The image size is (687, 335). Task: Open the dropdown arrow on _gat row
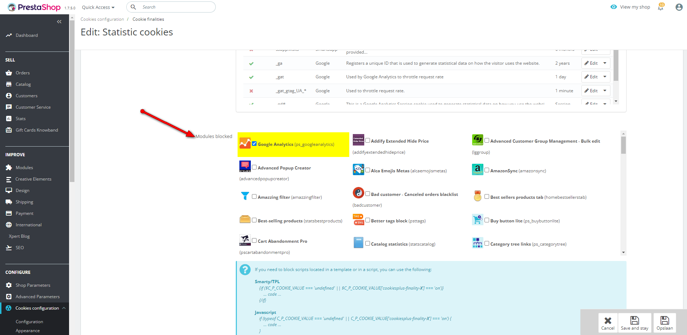tap(605, 77)
